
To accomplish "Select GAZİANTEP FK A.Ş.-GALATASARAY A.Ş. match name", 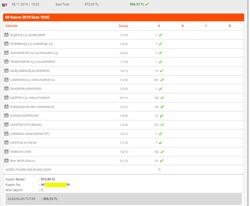I will [34, 53].
